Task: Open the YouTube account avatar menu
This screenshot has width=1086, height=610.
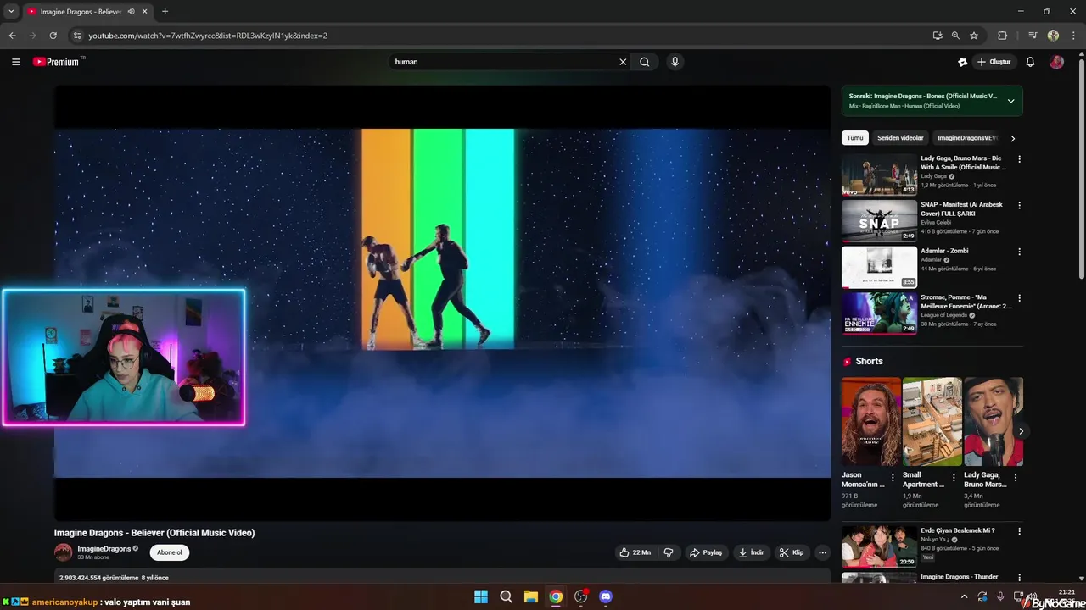Action: 1056,62
